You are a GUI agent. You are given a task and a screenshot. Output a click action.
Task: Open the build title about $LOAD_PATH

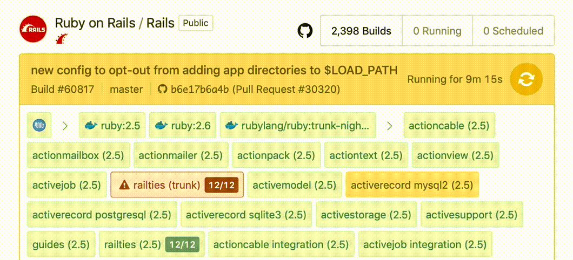(214, 70)
